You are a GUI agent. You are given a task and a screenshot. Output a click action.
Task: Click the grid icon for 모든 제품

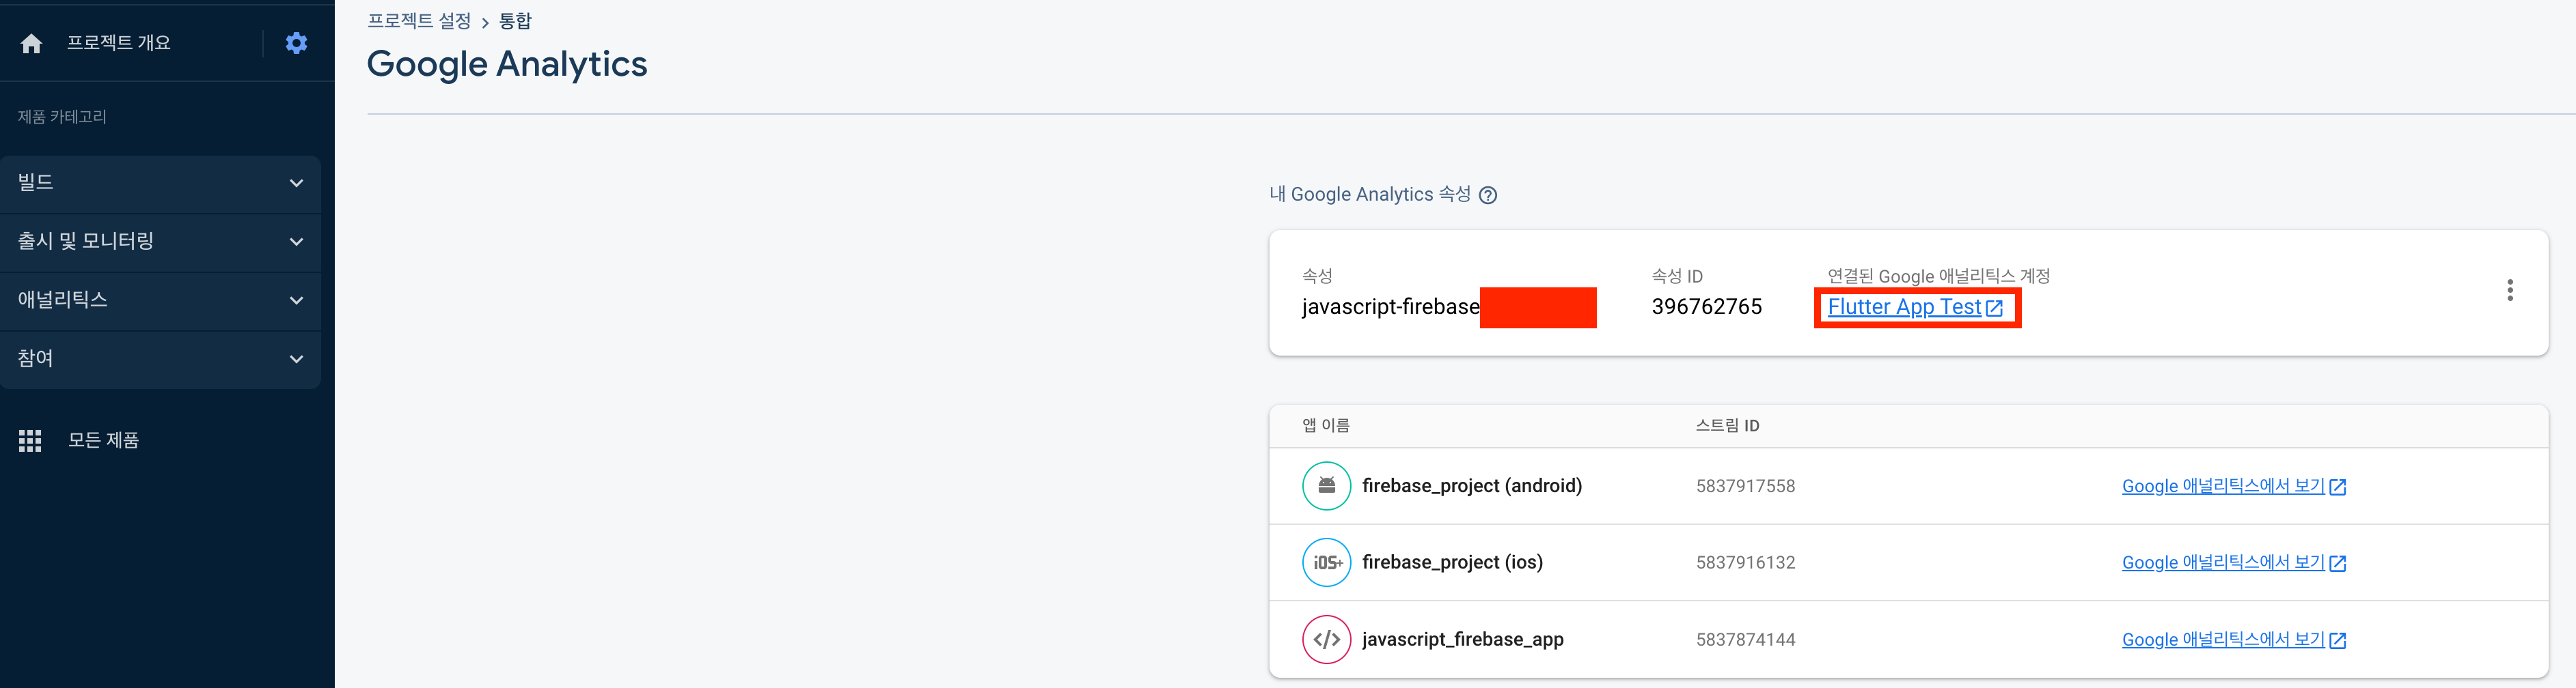(x=30, y=440)
